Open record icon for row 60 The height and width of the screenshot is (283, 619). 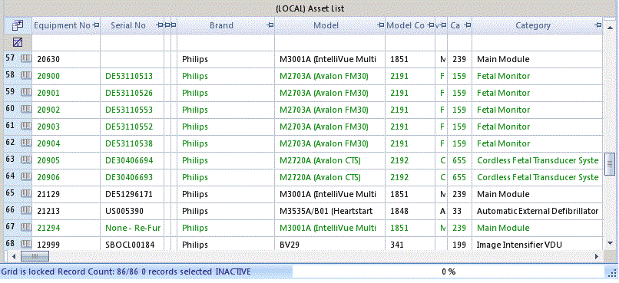[x=26, y=110]
